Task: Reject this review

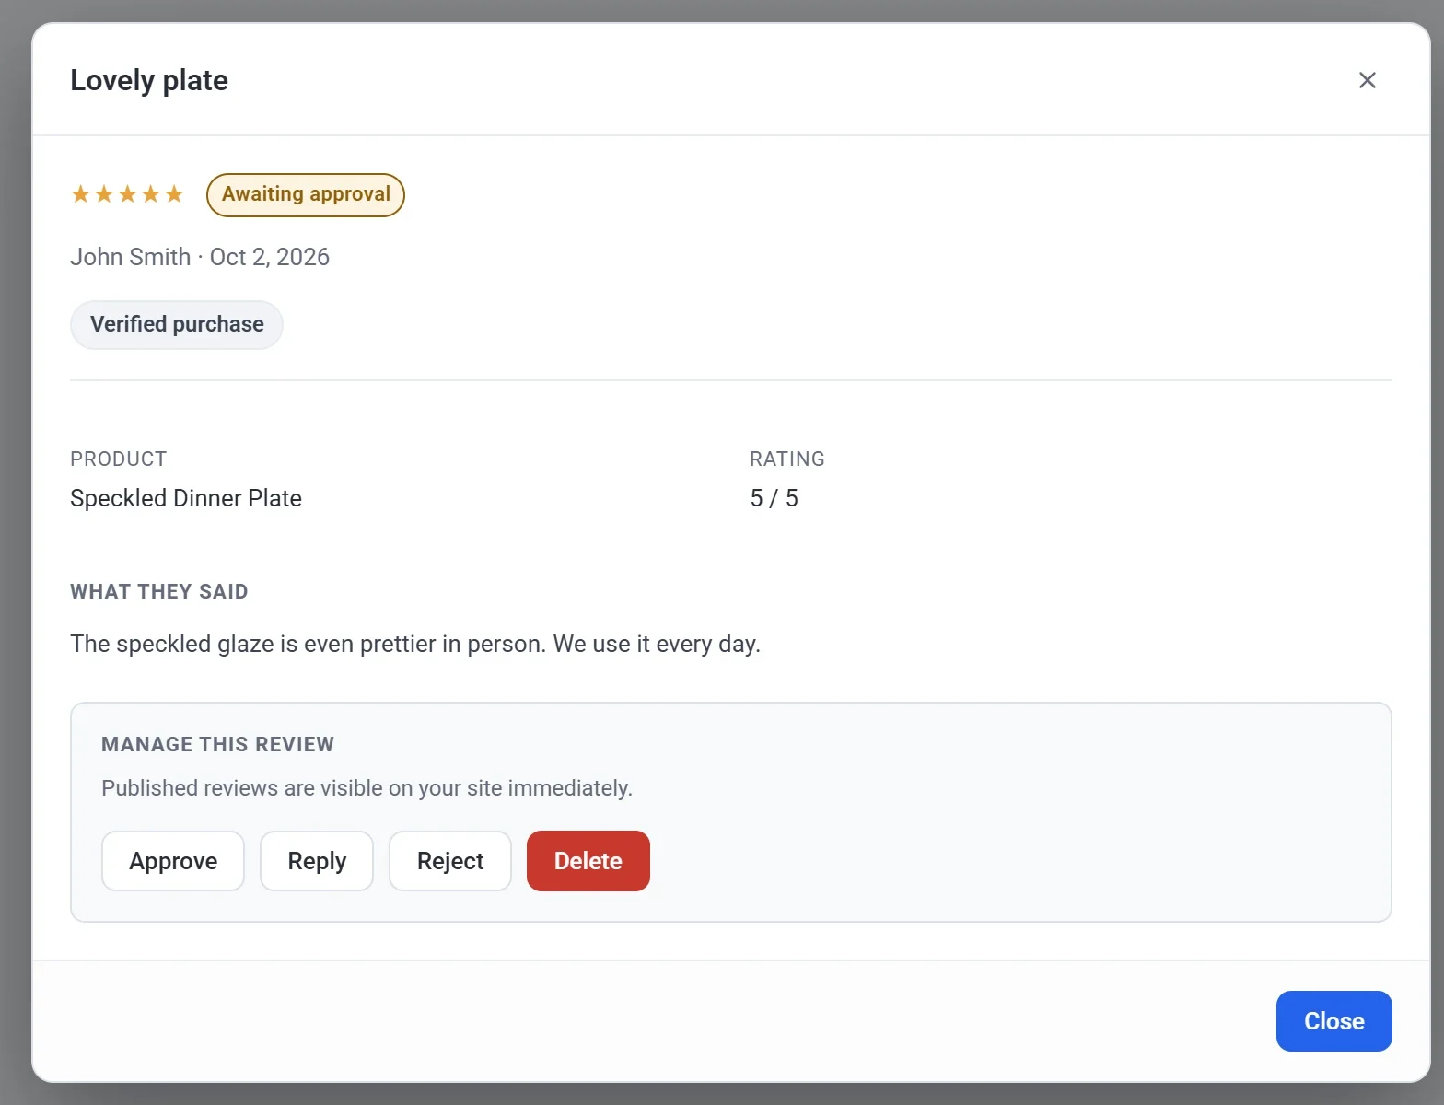Action: coord(450,861)
